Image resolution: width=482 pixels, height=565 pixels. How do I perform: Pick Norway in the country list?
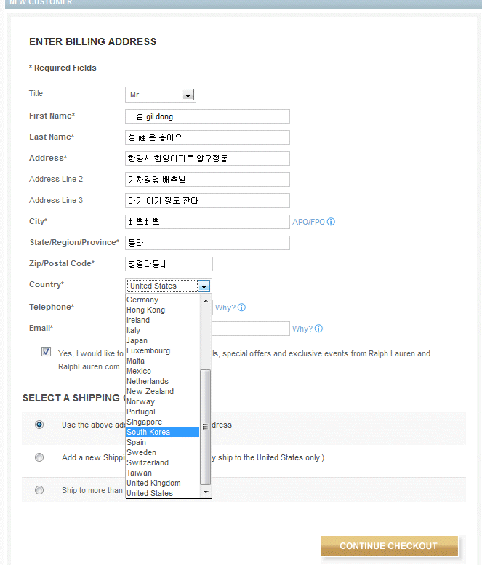pyautogui.click(x=162, y=401)
